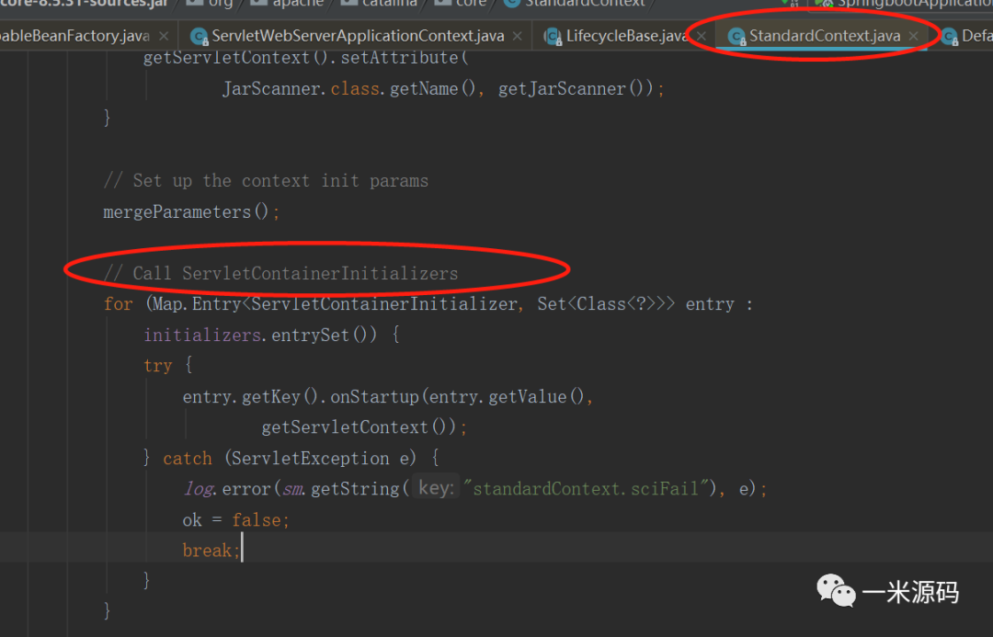Switch to the ServletWebServerApplicationContext.java tab
This screenshot has width=993, height=637.
pos(358,37)
